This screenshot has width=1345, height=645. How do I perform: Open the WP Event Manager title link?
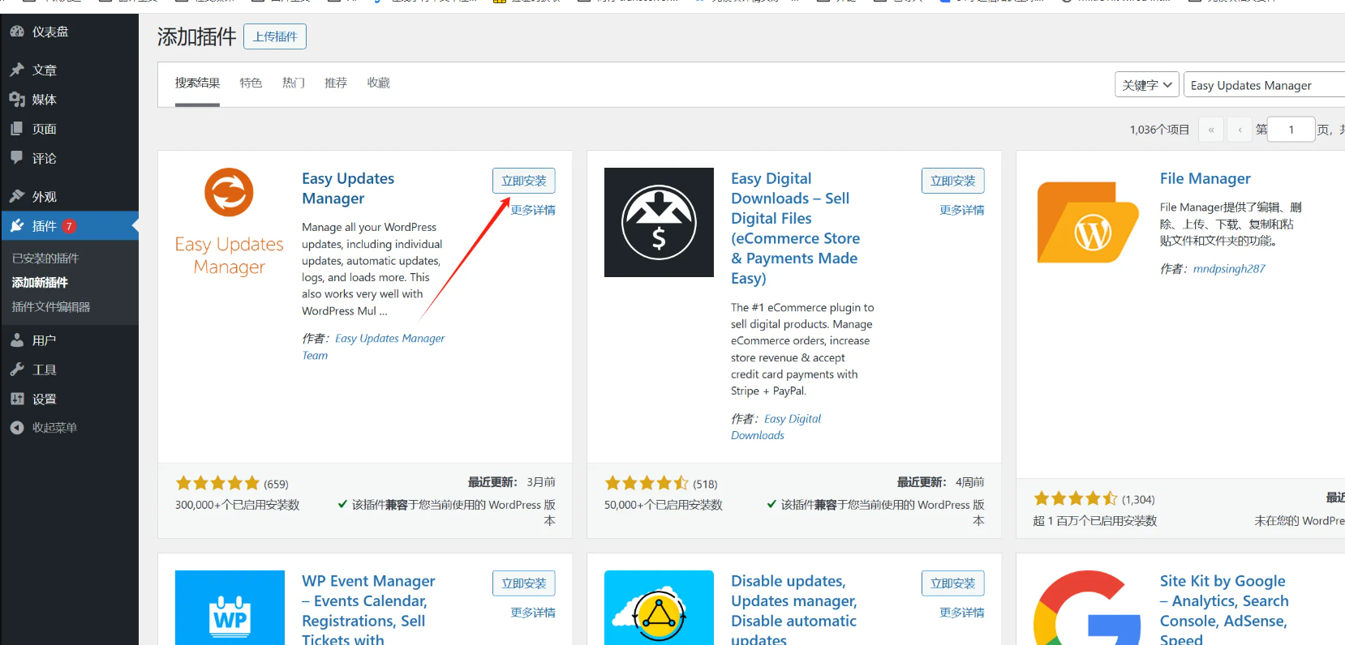[368, 610]
